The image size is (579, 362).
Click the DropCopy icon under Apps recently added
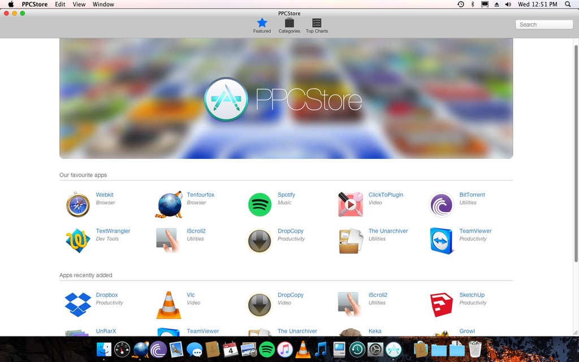tap(260, 305)
